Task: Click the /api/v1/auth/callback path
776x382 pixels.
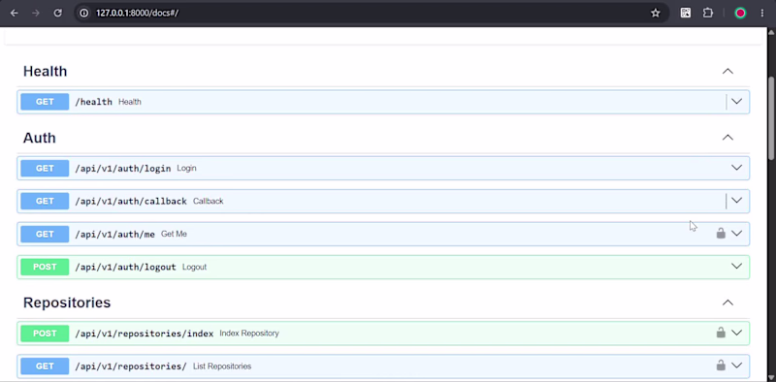Action: [x=131, y=202]
